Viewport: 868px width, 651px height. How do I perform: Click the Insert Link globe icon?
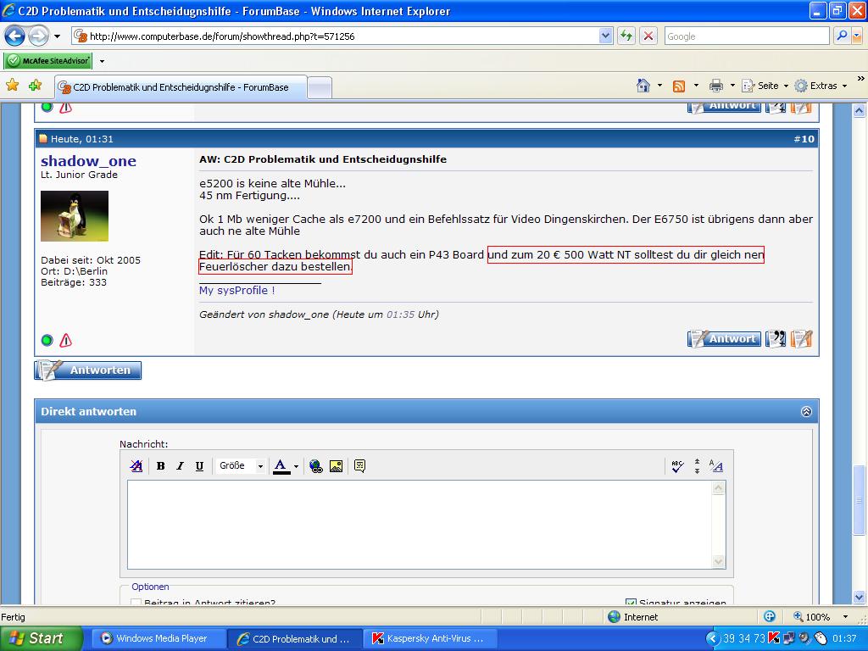point(316,466)
